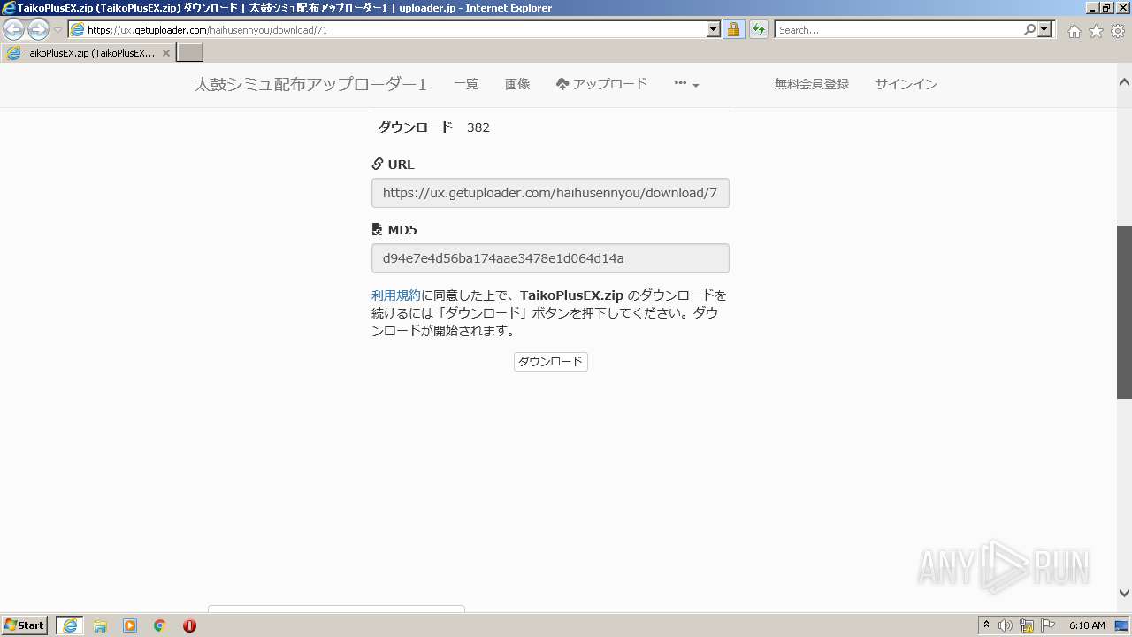
Task: Click the 太鼓シミュ配布アップローダー1 site title
Action: click(310, 85)
